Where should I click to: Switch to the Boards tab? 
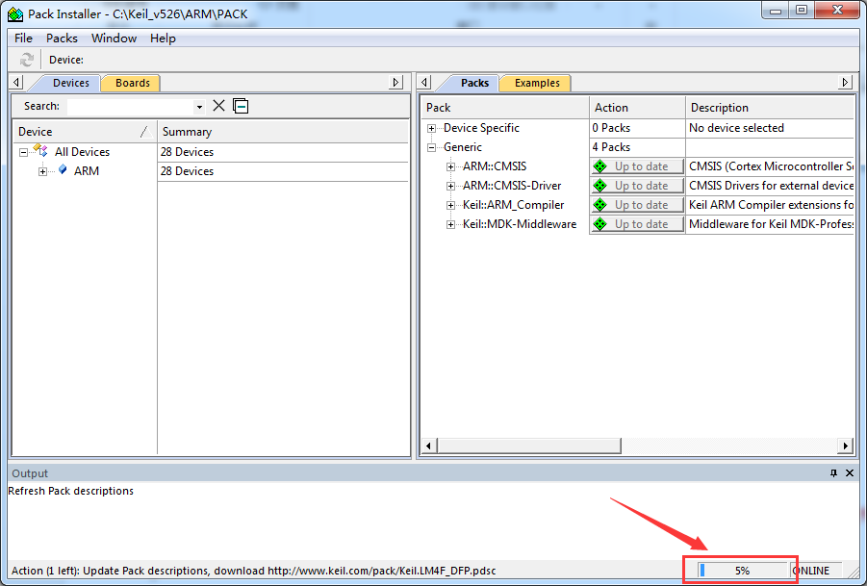click(x=133, y=83)
